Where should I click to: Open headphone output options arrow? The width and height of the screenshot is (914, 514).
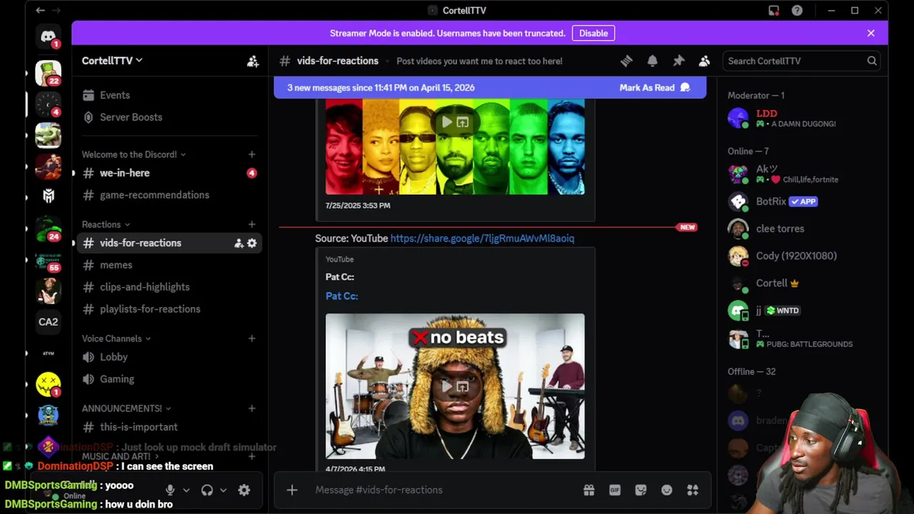tap(224, 490)
